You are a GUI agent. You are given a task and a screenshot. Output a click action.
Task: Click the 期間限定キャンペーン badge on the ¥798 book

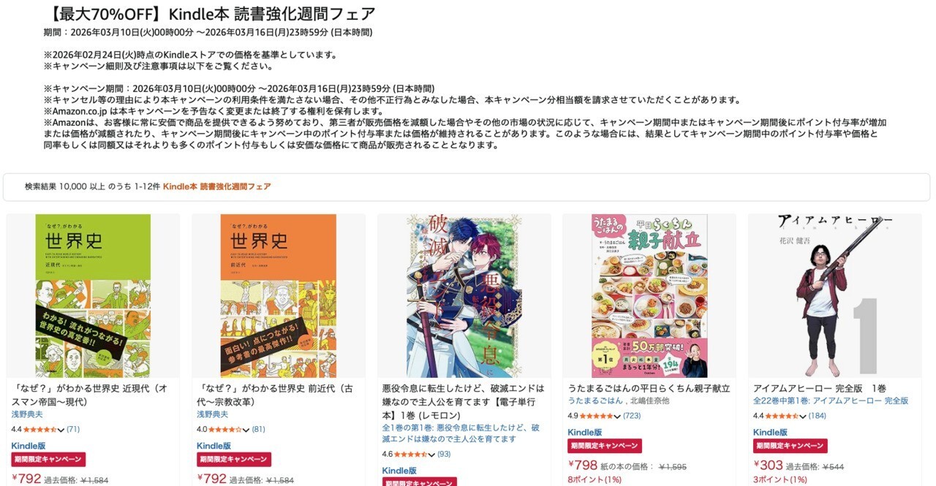click(x=605, y=446)
